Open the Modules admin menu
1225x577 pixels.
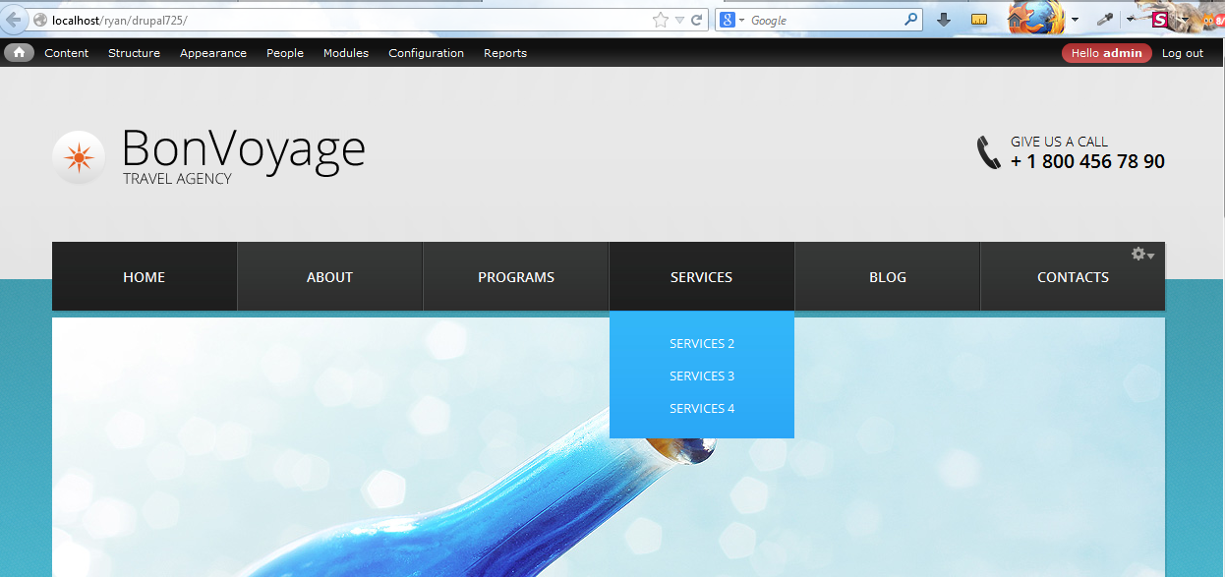tap(346, 53)
